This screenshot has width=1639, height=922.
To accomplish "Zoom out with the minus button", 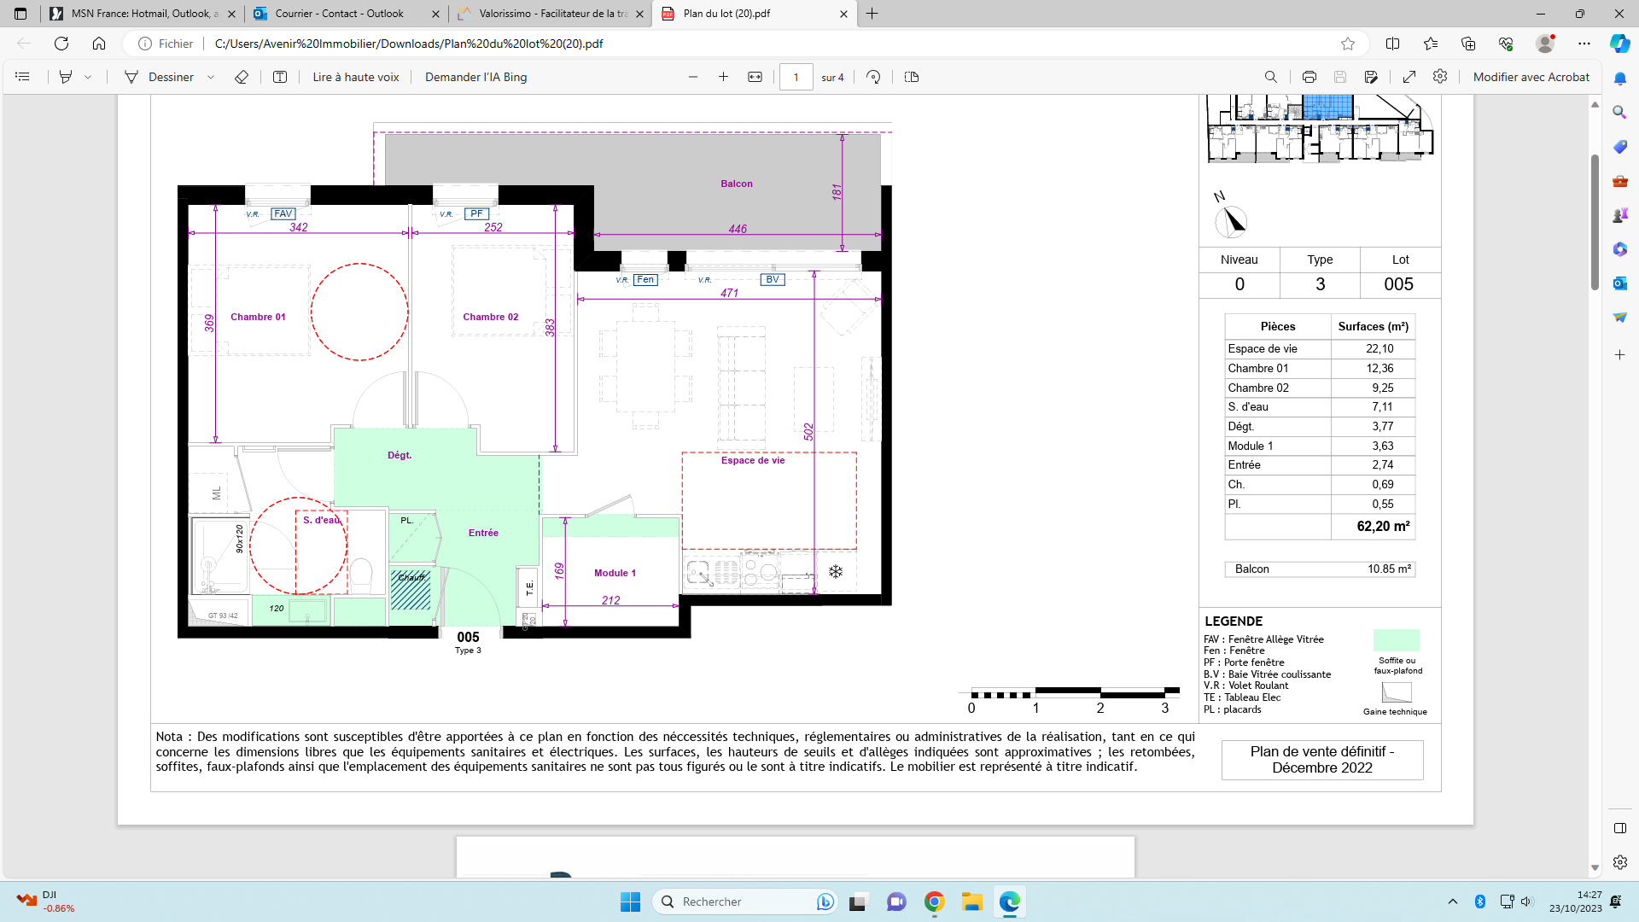I will (693, 77).
